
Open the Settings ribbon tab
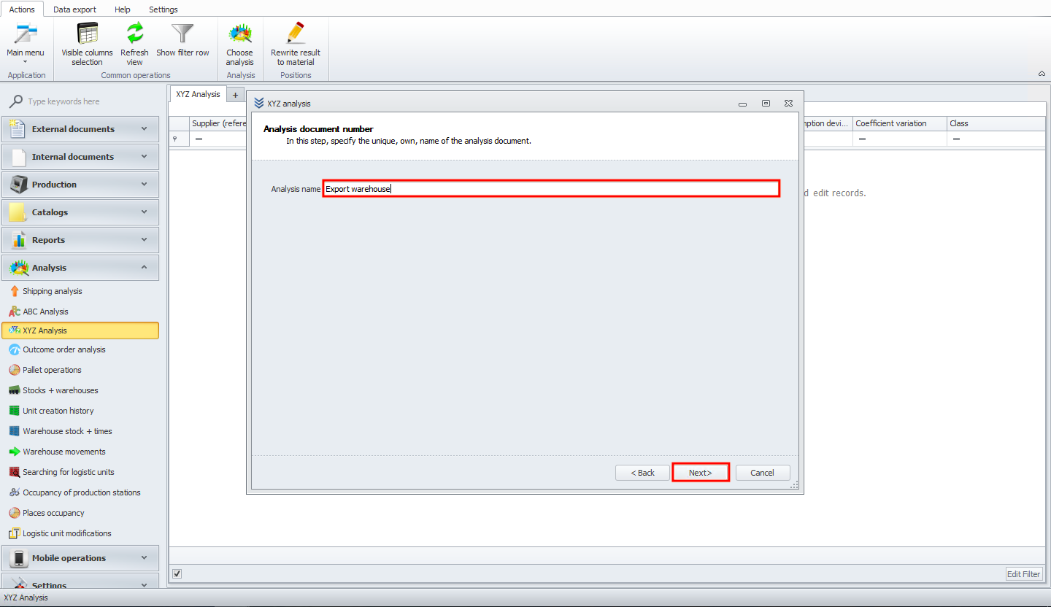[x=163, y=9]
